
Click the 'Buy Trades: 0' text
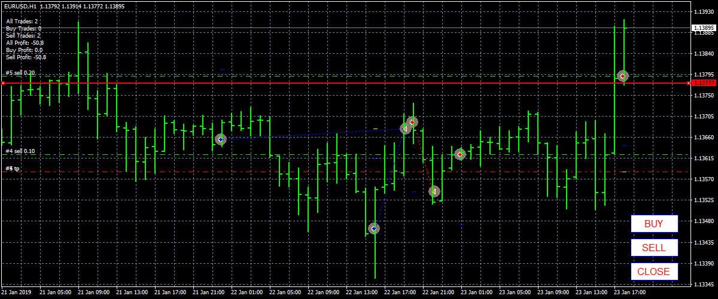point(24,29)
